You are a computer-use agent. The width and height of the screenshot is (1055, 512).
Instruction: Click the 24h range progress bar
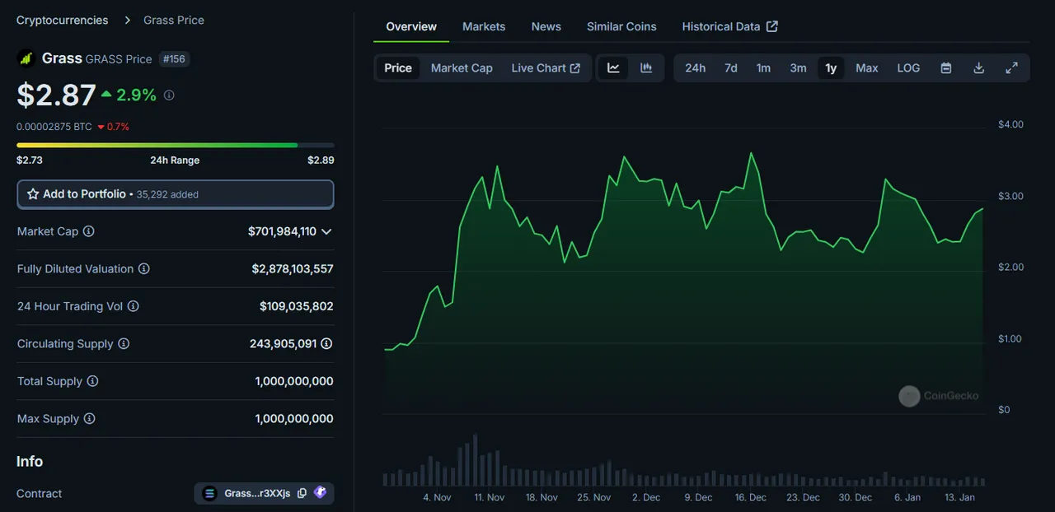pos(176,145)
